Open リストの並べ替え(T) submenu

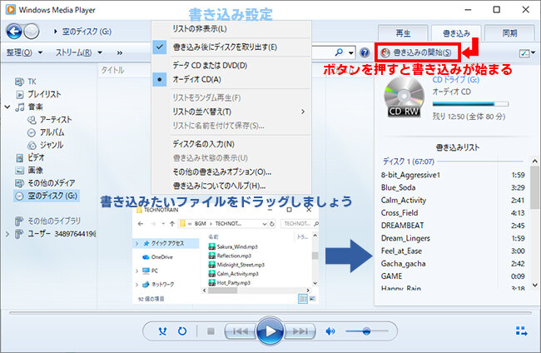pyautogui.click(x=231, y=112)
